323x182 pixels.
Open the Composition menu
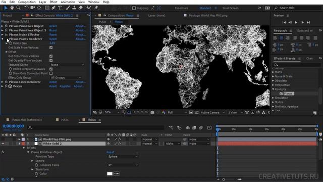click(27, 2)
